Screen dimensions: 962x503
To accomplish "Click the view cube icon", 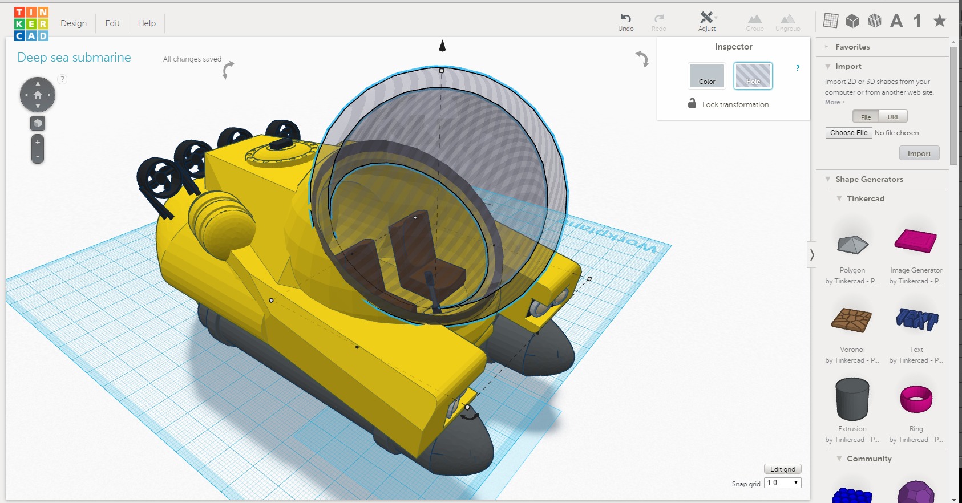I will click(38, 123).
